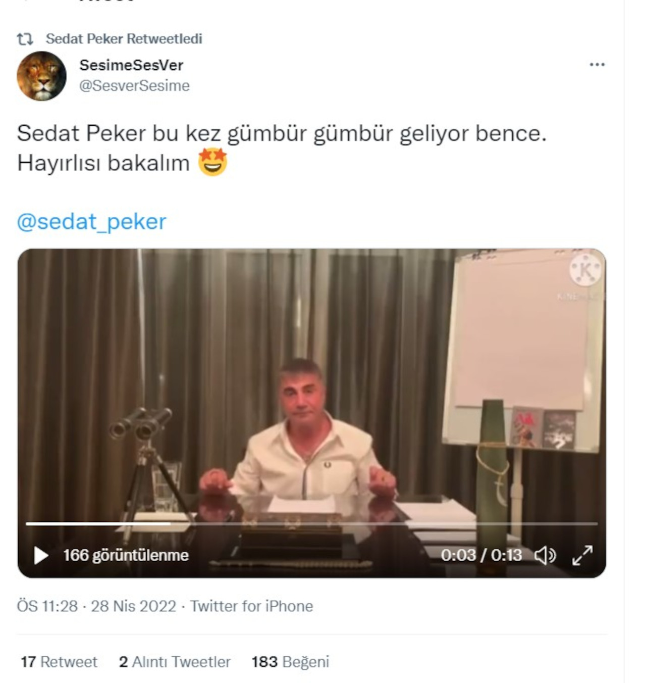
Task: Seek on the video progress bar
Action: 311,524
